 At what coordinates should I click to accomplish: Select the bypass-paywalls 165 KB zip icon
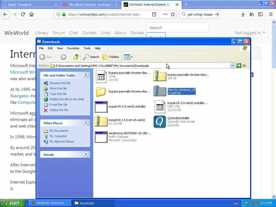[x=160, y=76]
